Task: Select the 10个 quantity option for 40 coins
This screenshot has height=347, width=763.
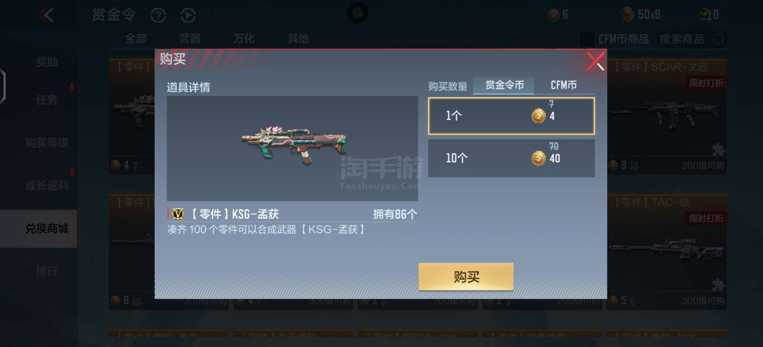Action: point(511,158)
